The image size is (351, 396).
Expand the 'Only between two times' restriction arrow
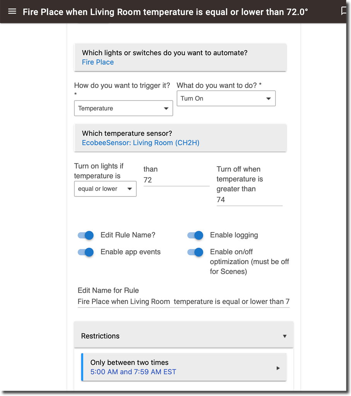tap(278, 368)
